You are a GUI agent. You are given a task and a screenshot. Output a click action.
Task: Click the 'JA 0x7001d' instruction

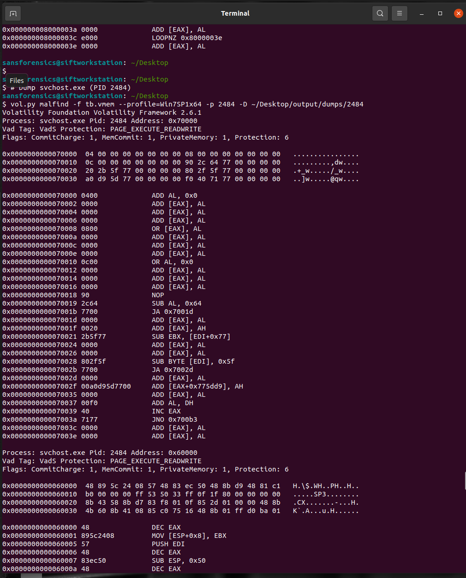(173, 312)
